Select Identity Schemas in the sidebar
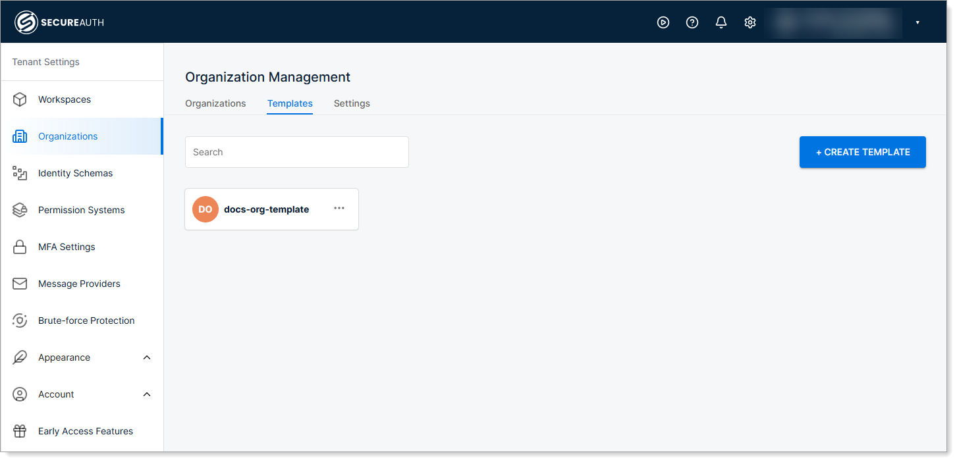 (74, 173)
